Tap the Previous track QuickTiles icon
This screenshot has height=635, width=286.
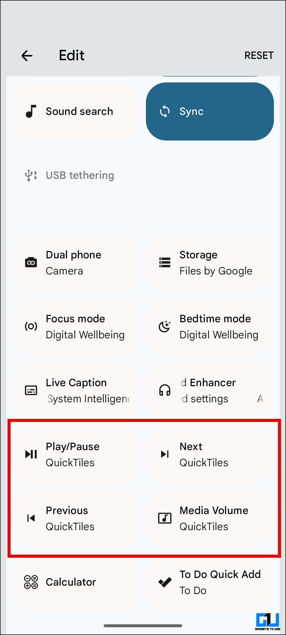click(31, 518)
